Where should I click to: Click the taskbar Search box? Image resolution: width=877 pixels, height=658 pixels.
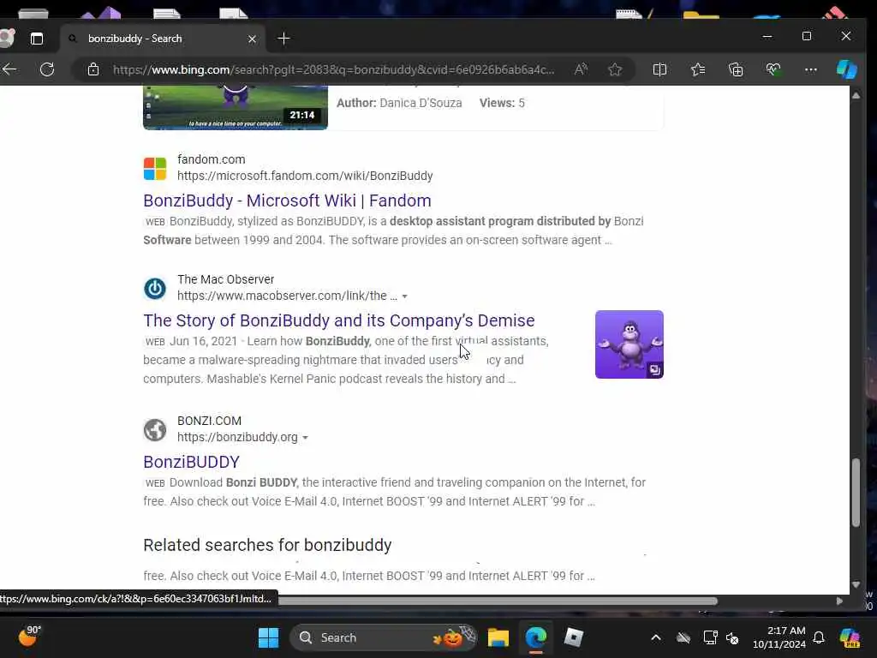(384, 637)
